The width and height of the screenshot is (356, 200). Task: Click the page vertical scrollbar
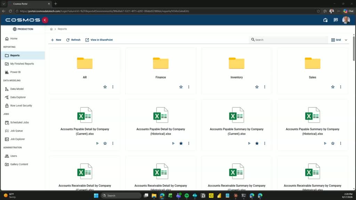point(354,49)
